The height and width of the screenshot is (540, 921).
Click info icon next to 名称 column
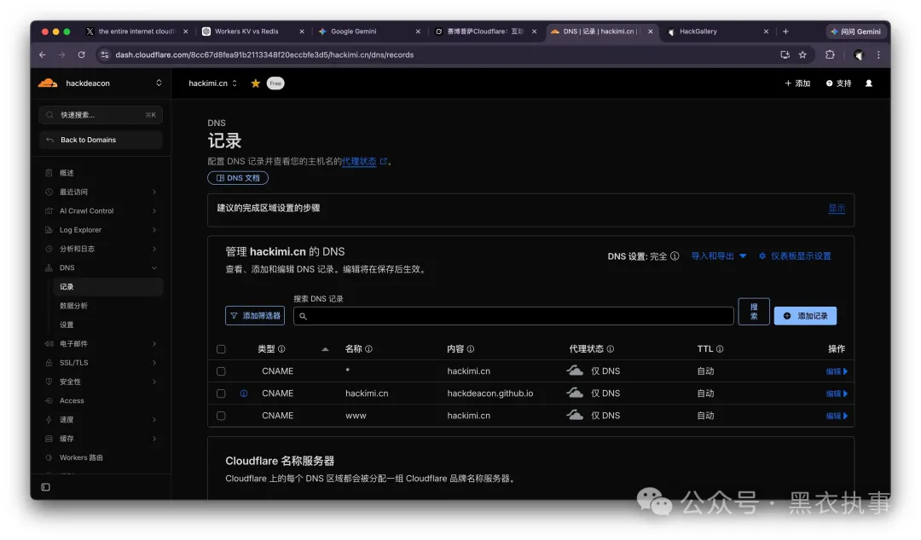point(368,349)
